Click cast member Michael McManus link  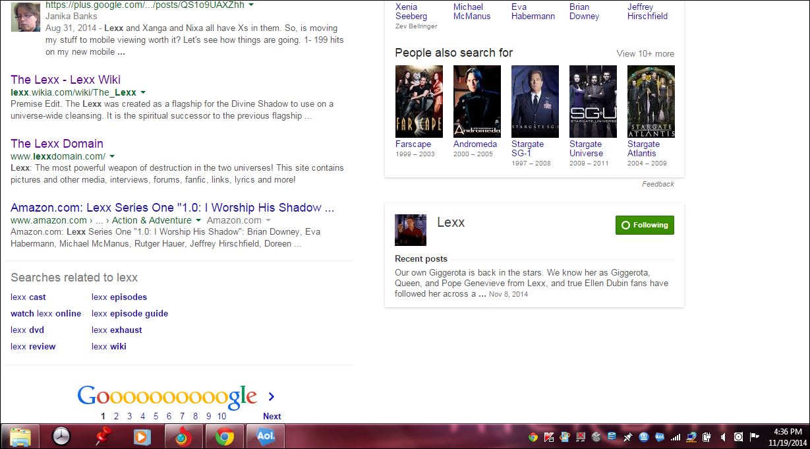pyautogui.click(x=472, y=11)
